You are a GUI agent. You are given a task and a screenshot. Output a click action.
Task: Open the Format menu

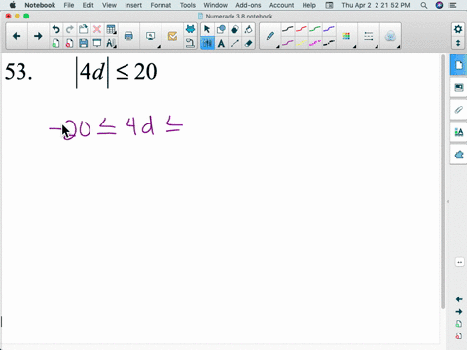pos(161,5)
